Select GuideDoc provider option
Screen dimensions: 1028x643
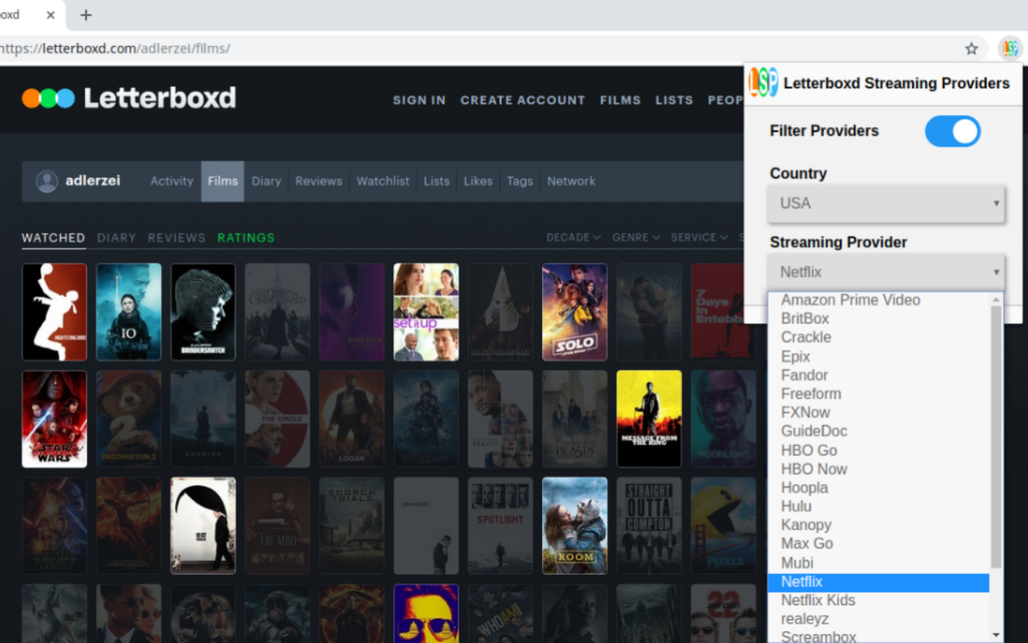879,432
